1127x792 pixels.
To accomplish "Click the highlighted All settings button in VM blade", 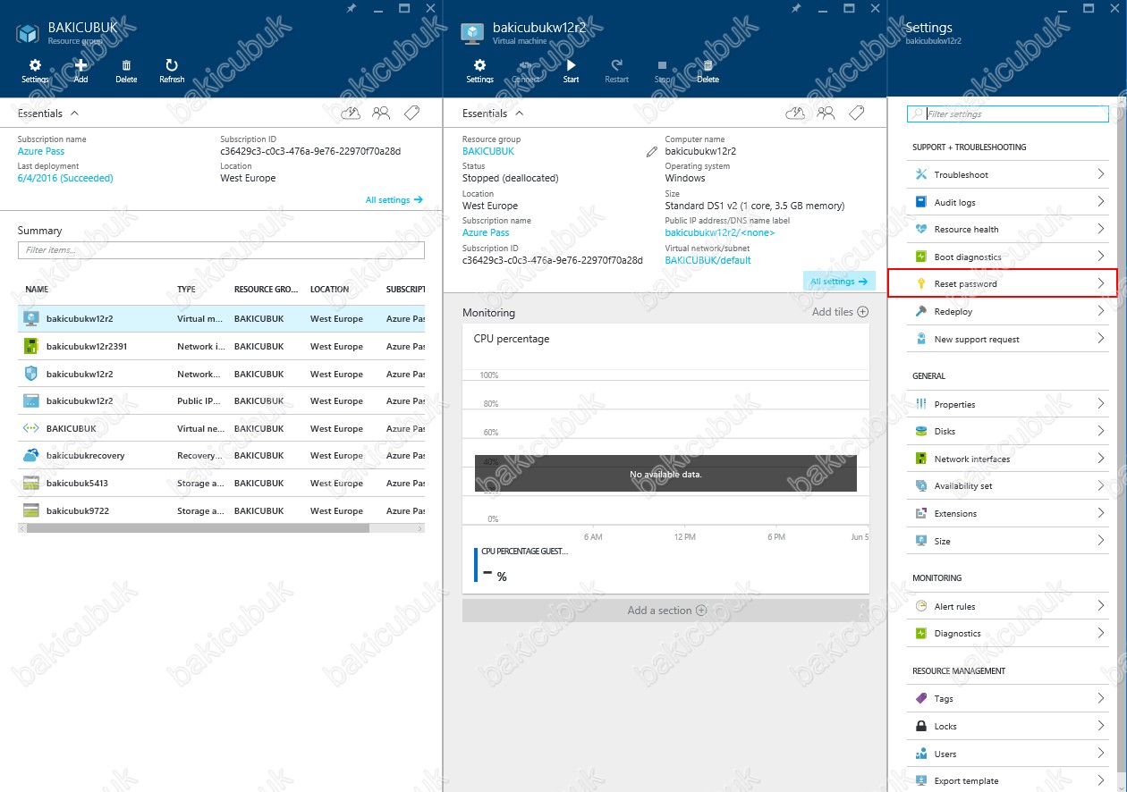I will click(x=839, y=282).
